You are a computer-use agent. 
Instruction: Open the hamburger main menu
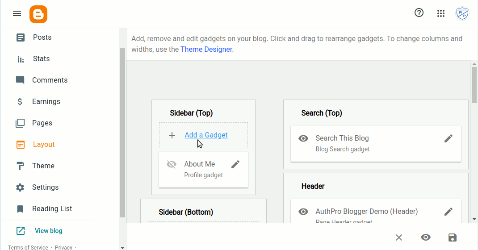pos(17,13)
